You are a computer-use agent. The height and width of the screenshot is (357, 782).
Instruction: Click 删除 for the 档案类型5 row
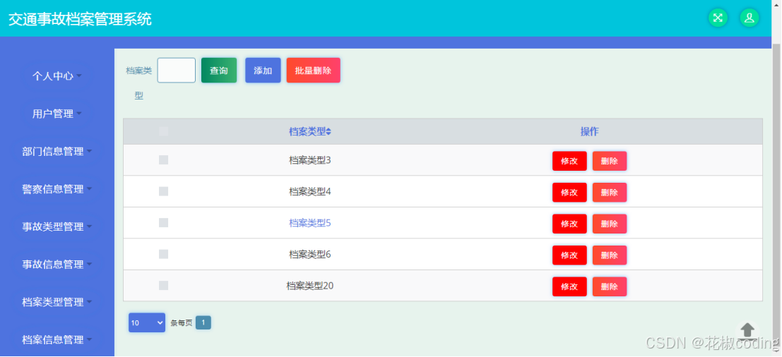click(x=610, y=224)
